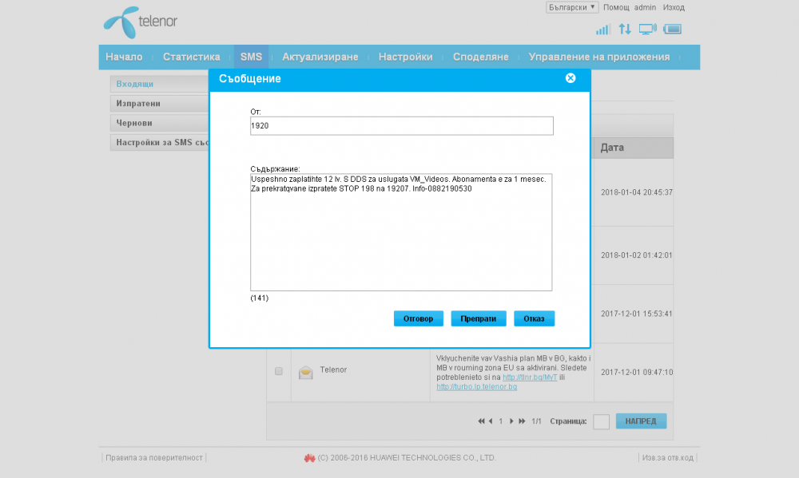Click the admin link
Viewport: 799px width, 478px height.
click(645, 8)
